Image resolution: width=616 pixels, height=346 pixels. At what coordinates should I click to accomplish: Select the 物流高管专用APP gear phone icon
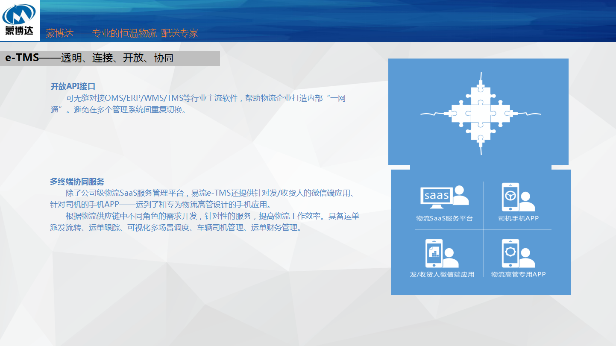coord(518,253)
